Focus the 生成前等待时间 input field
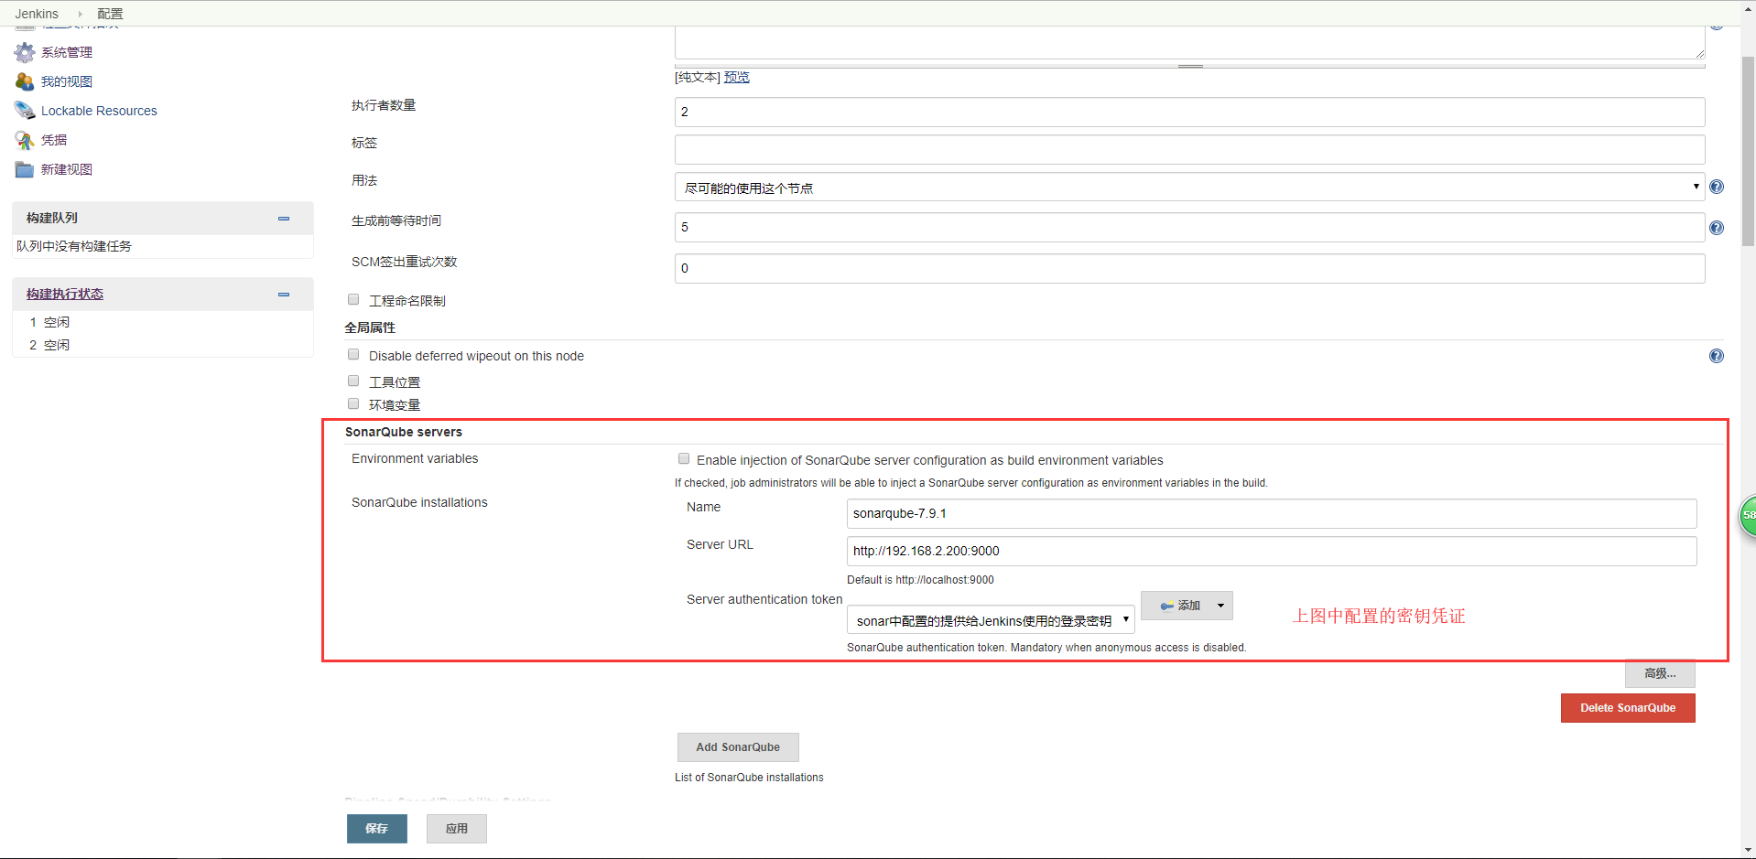Viewport: 1756px width, 859px height. pos(1189,227)
